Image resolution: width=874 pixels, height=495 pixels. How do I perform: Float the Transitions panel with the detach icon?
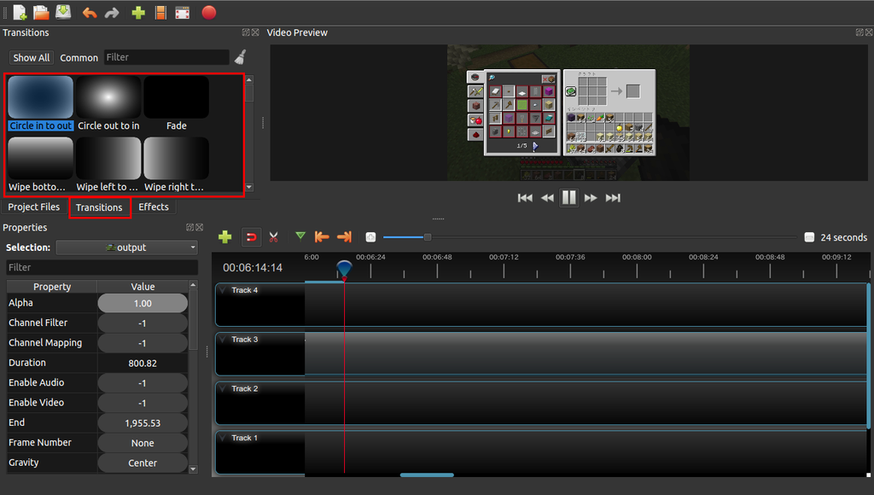pos(246,32)
